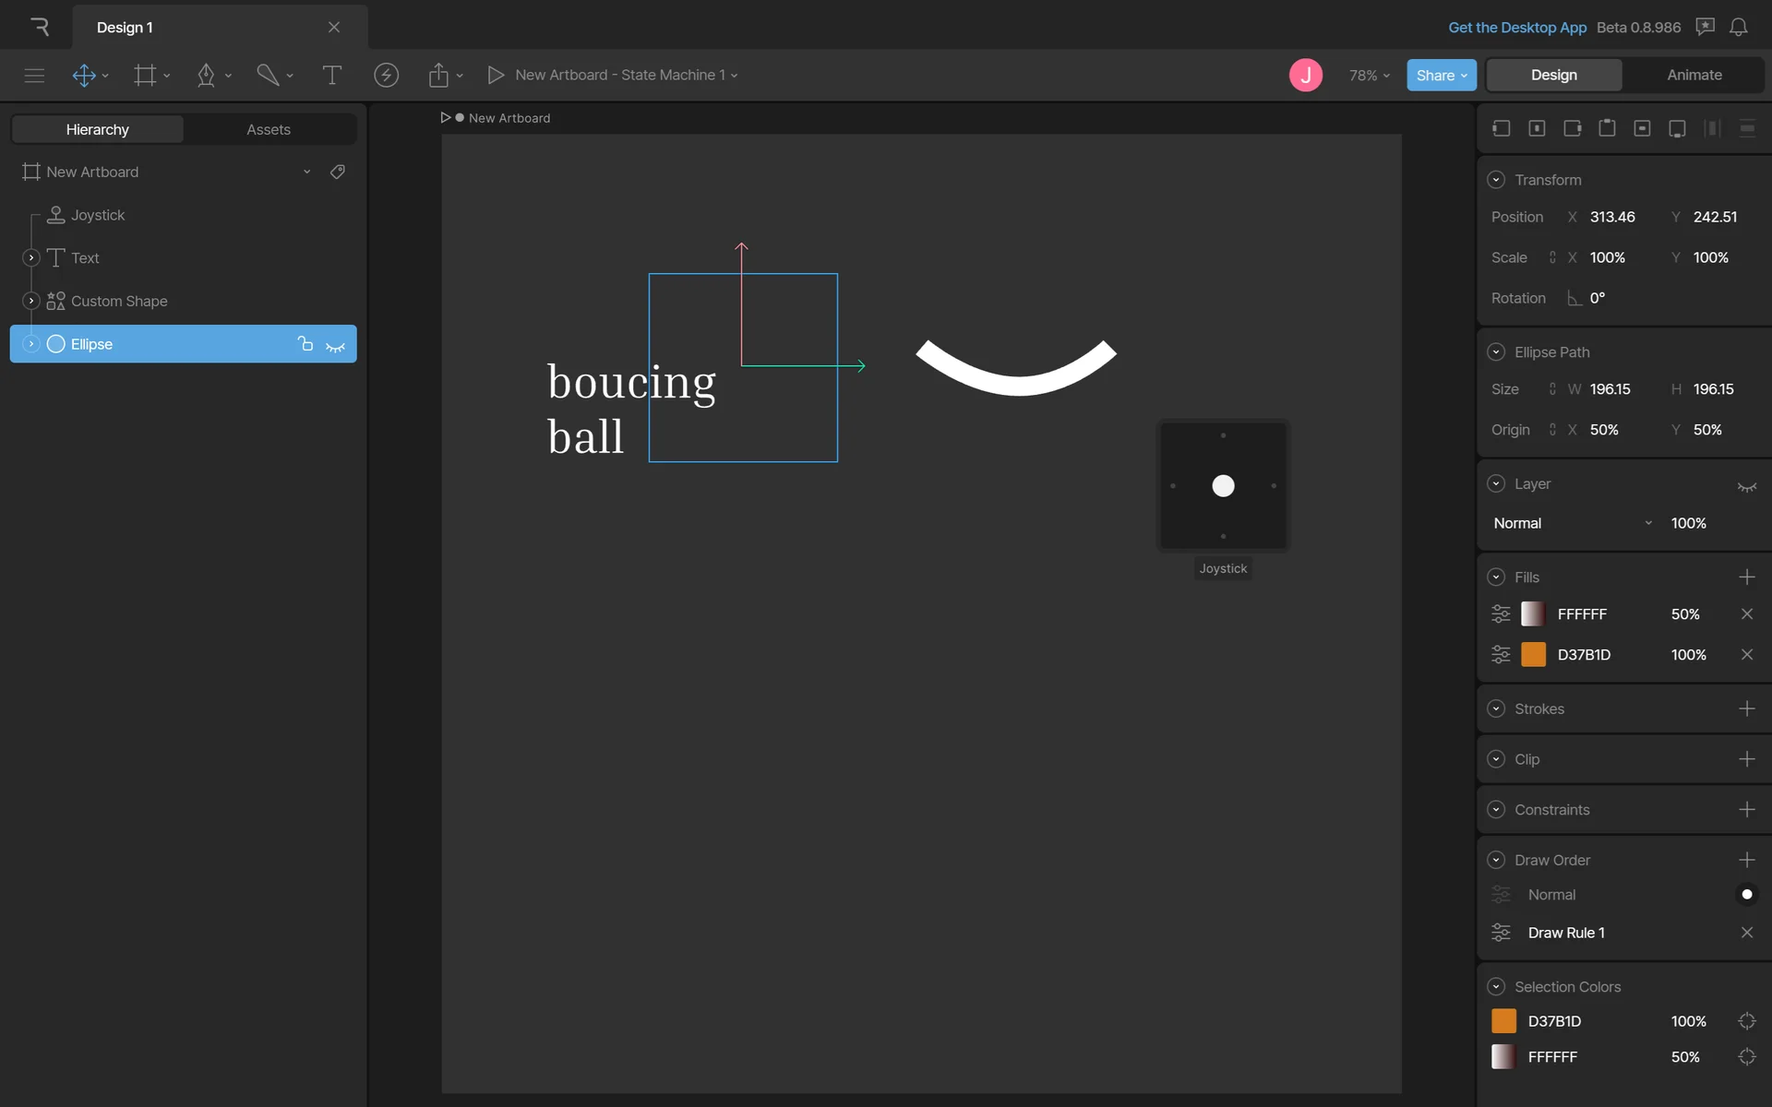Open the Normal blend mode dropdown
This screenshot has width=1772, height=1107.
coord(1572,523)
